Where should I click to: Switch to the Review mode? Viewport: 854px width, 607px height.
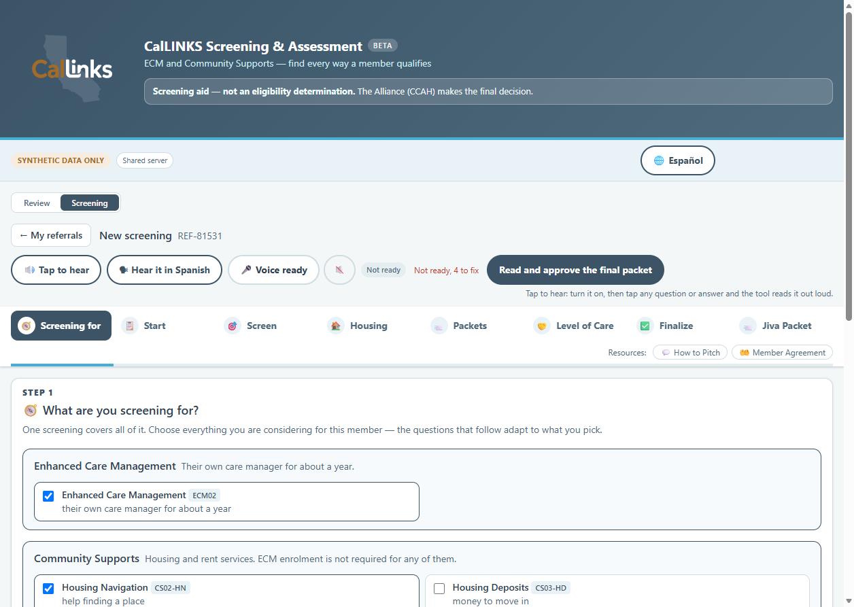(x=37, y=203)
